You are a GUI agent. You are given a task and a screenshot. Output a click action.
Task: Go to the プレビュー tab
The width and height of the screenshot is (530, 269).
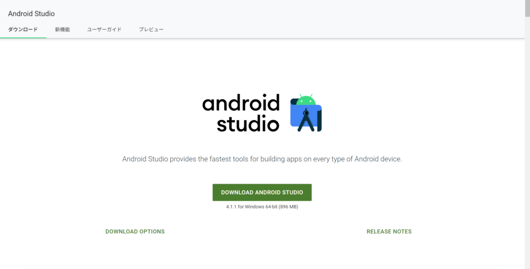(x=151, y=29)
